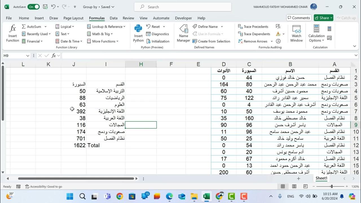Click Trace Precedents
This screenshot has height=203, width=361.
pos(253,27)
